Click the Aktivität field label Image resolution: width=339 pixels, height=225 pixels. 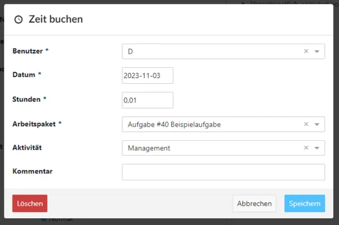(27, 148)
